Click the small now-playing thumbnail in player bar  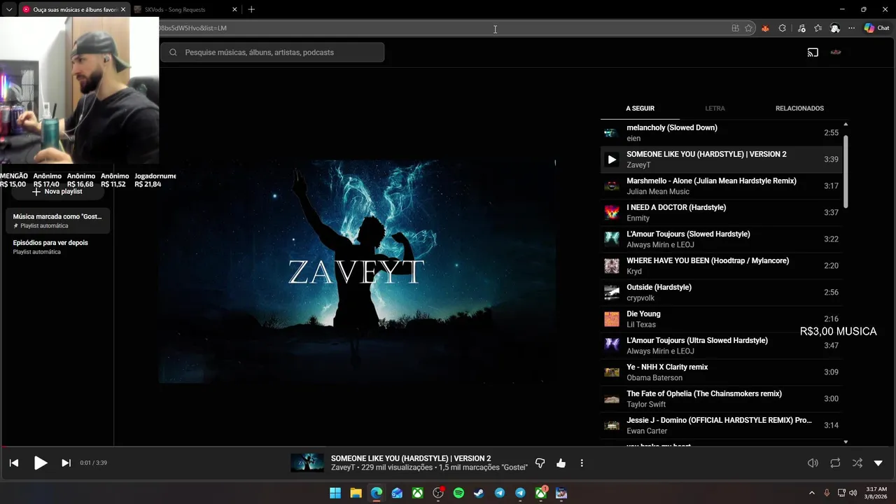click(307, 463)
